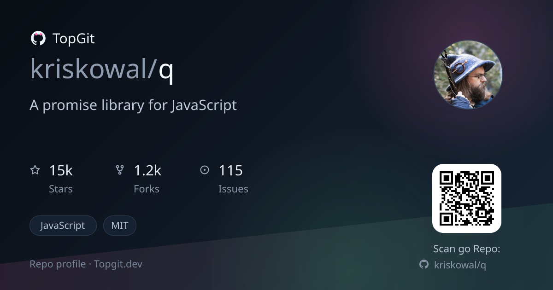Click the Scan go Repo label
This screenshot has width=553, height=290.
[x=467, y=249]
